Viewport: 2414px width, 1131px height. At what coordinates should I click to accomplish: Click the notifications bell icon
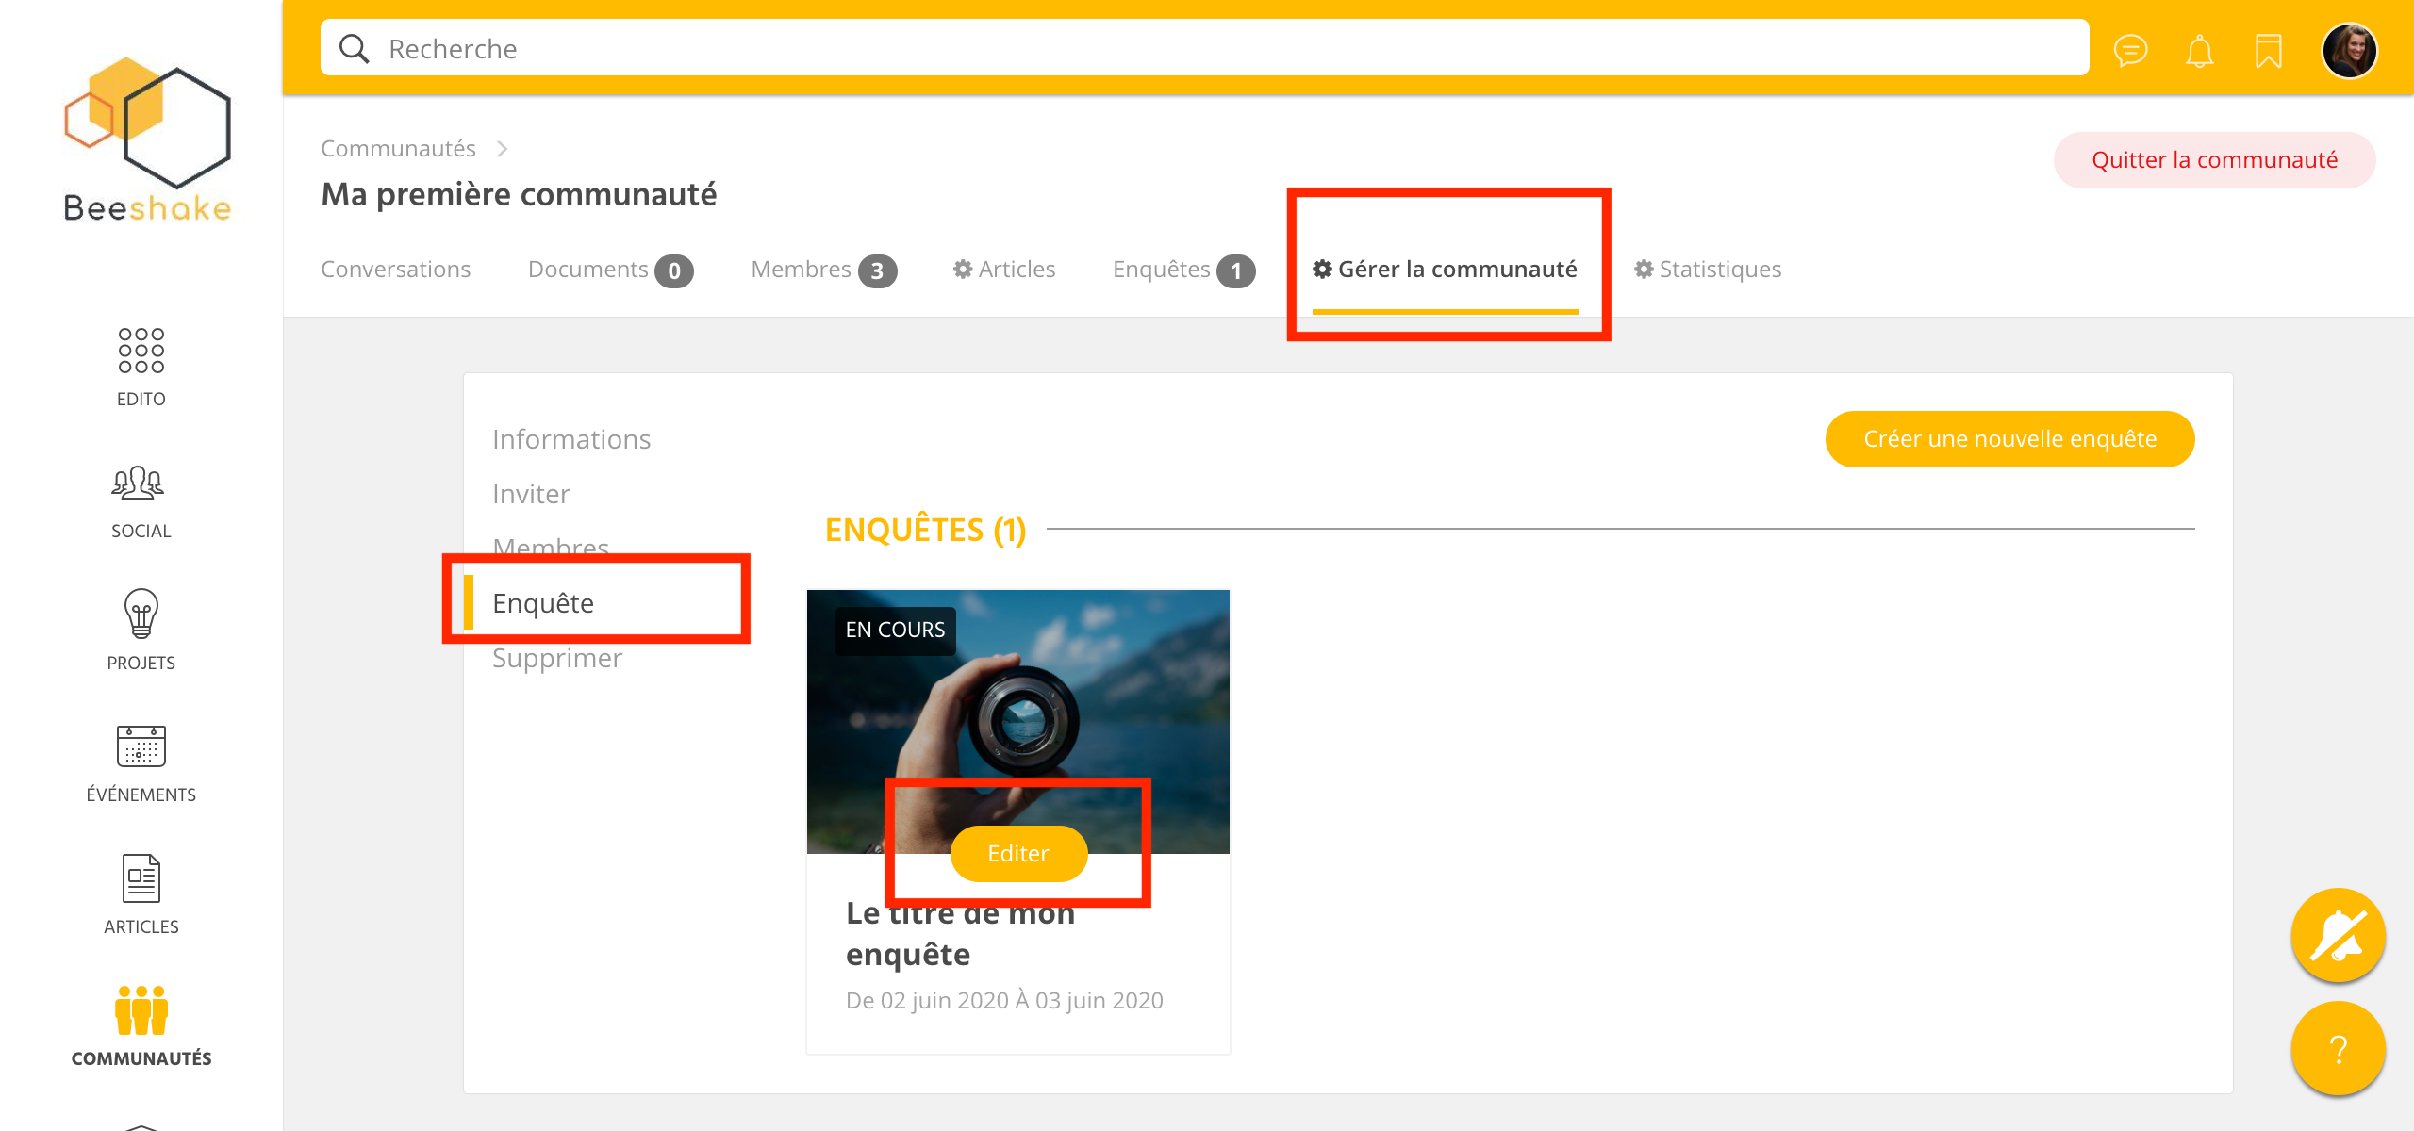coord(2199,50)
